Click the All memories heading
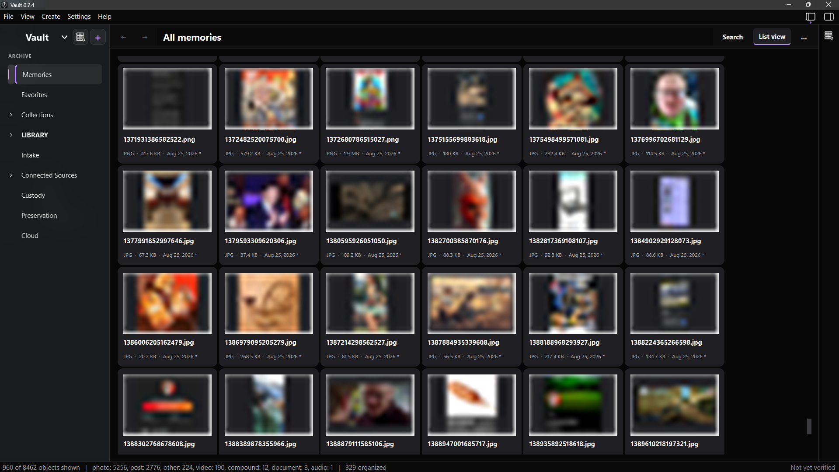The height and width of the screenshot is (472, 839). coord(192,38)
